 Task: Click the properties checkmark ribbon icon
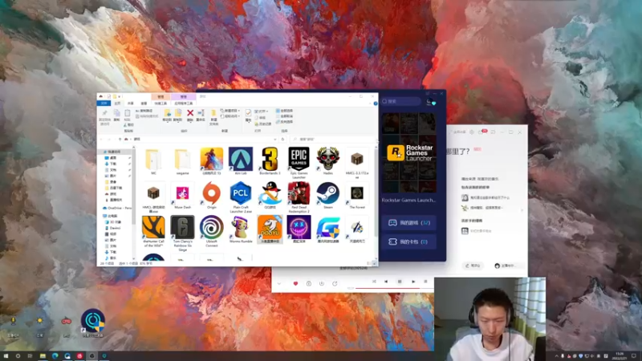[248, 113]
